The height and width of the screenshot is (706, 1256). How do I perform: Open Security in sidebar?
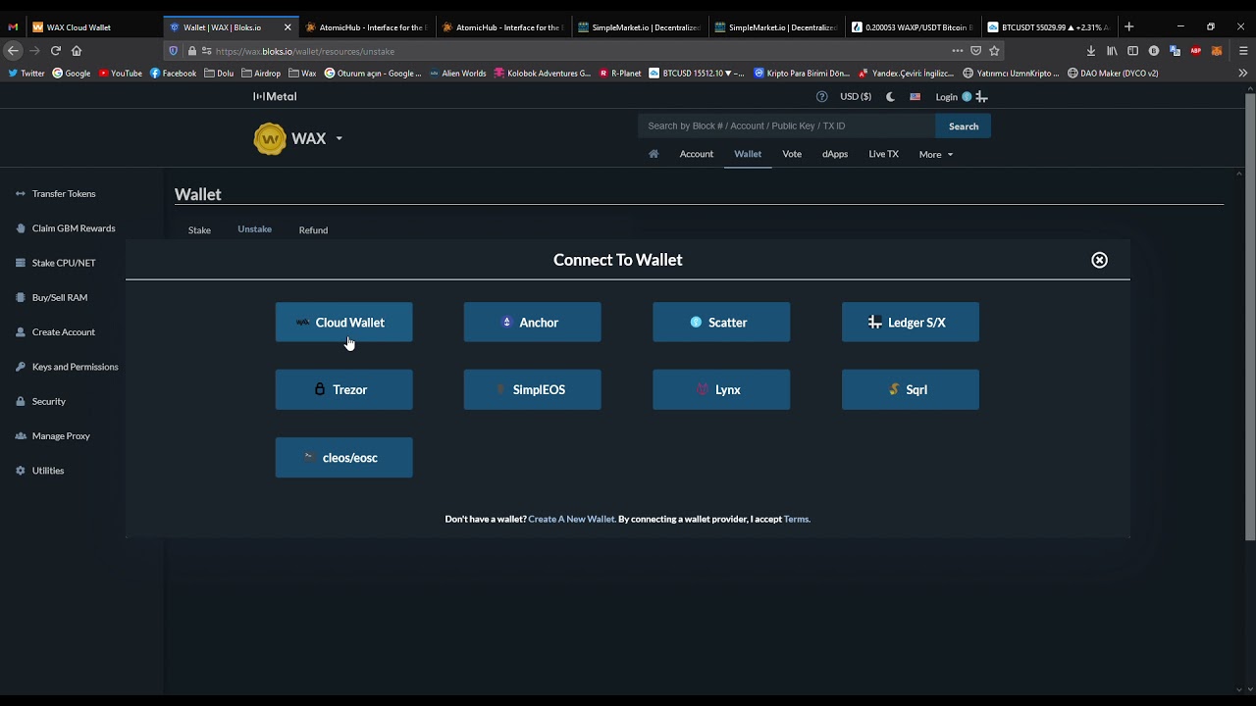[x=40, y=401]
